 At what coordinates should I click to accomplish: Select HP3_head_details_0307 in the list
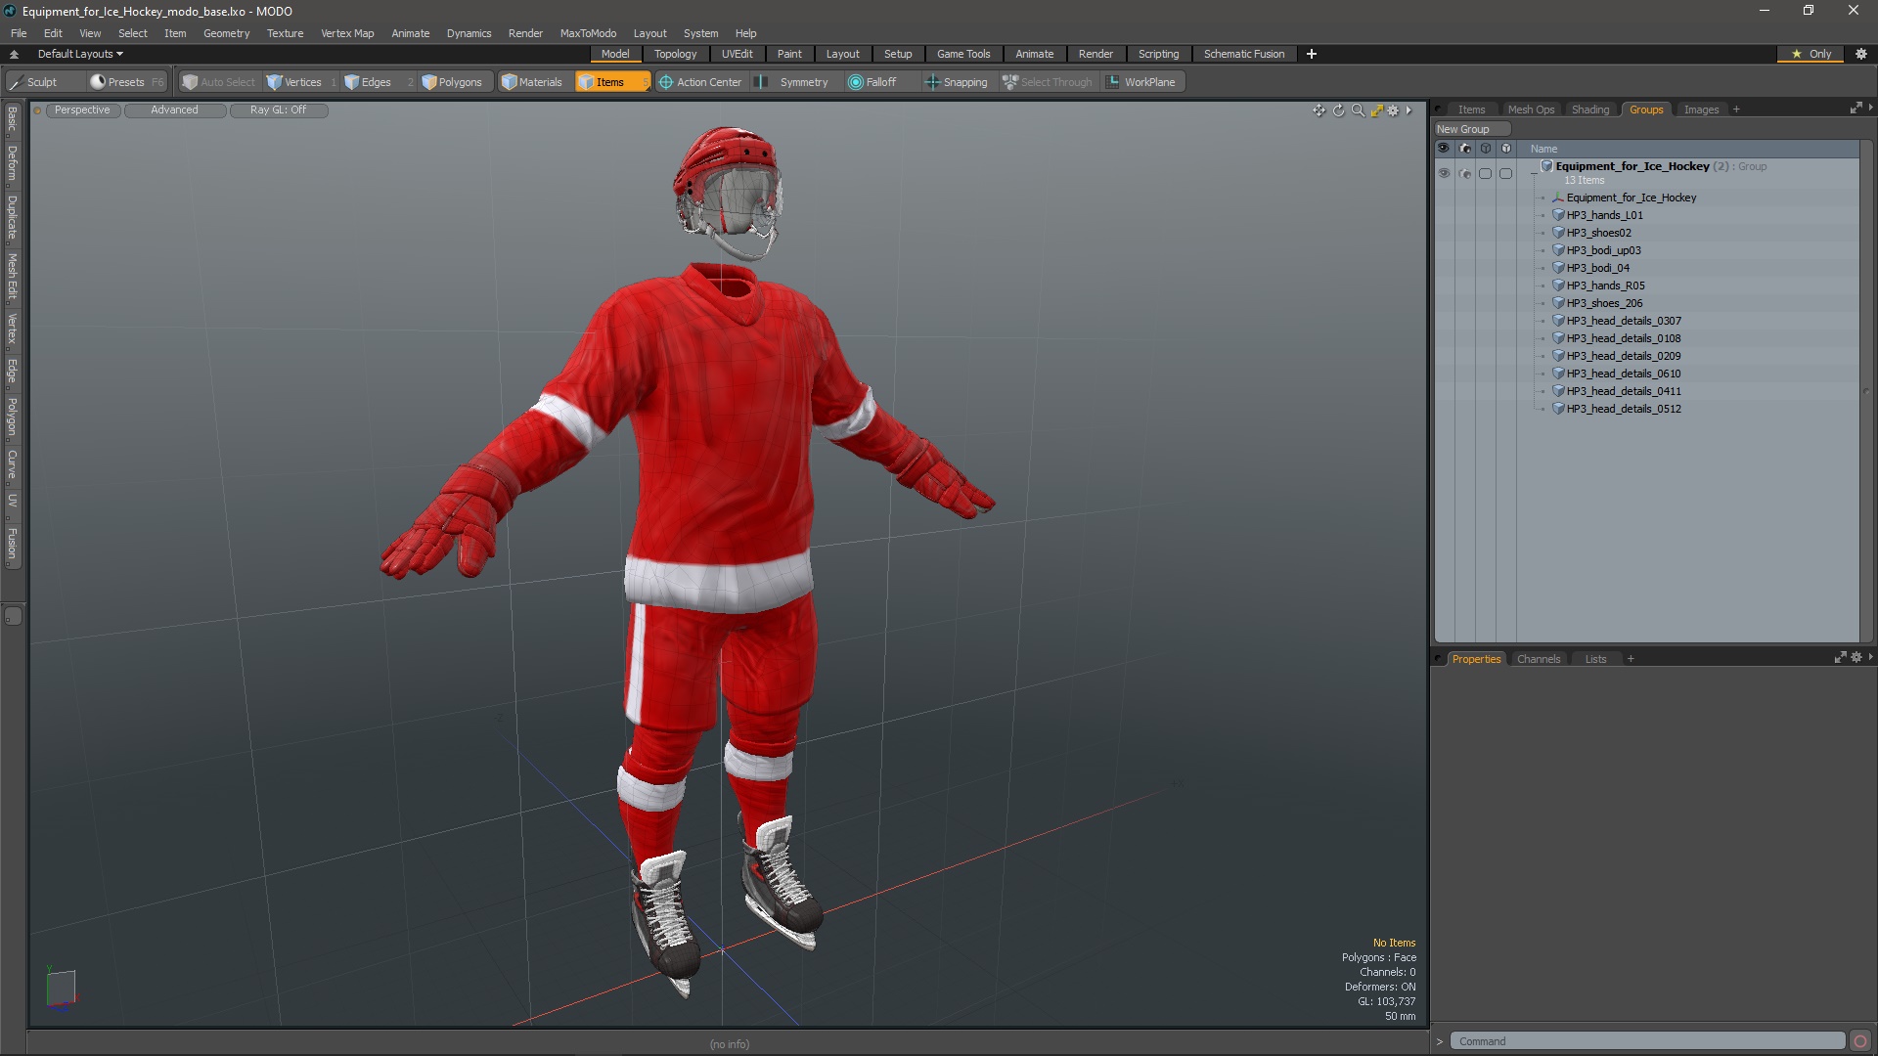click(x=1623, y=321)
